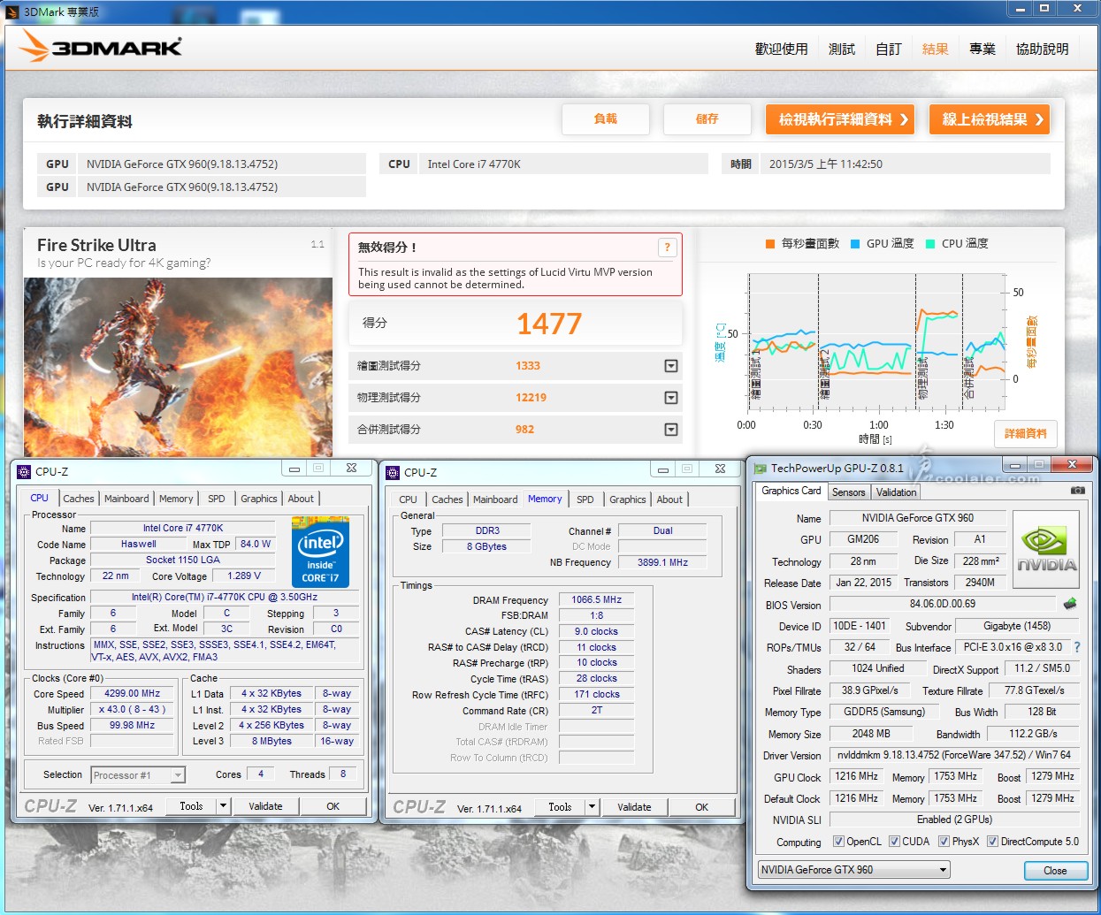Open 測試 tab in 3DMark
Image resolution: width=1101 pixels, height=915 pixels.
(842, 49)
